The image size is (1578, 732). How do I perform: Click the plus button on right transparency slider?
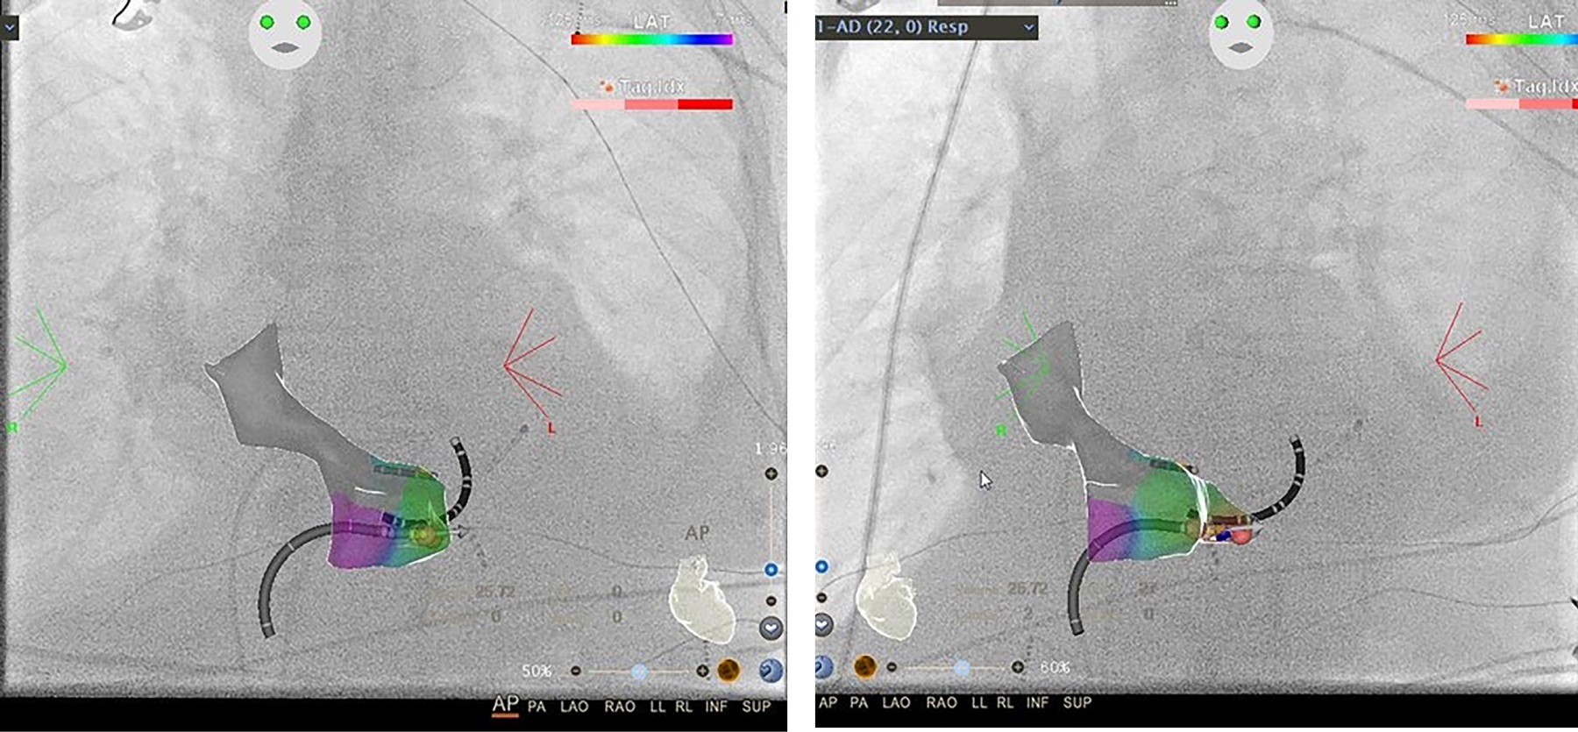[x=1017, y=667]
